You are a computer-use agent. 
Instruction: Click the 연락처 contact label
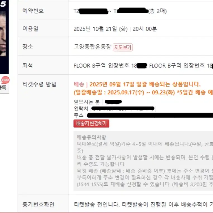81,109
